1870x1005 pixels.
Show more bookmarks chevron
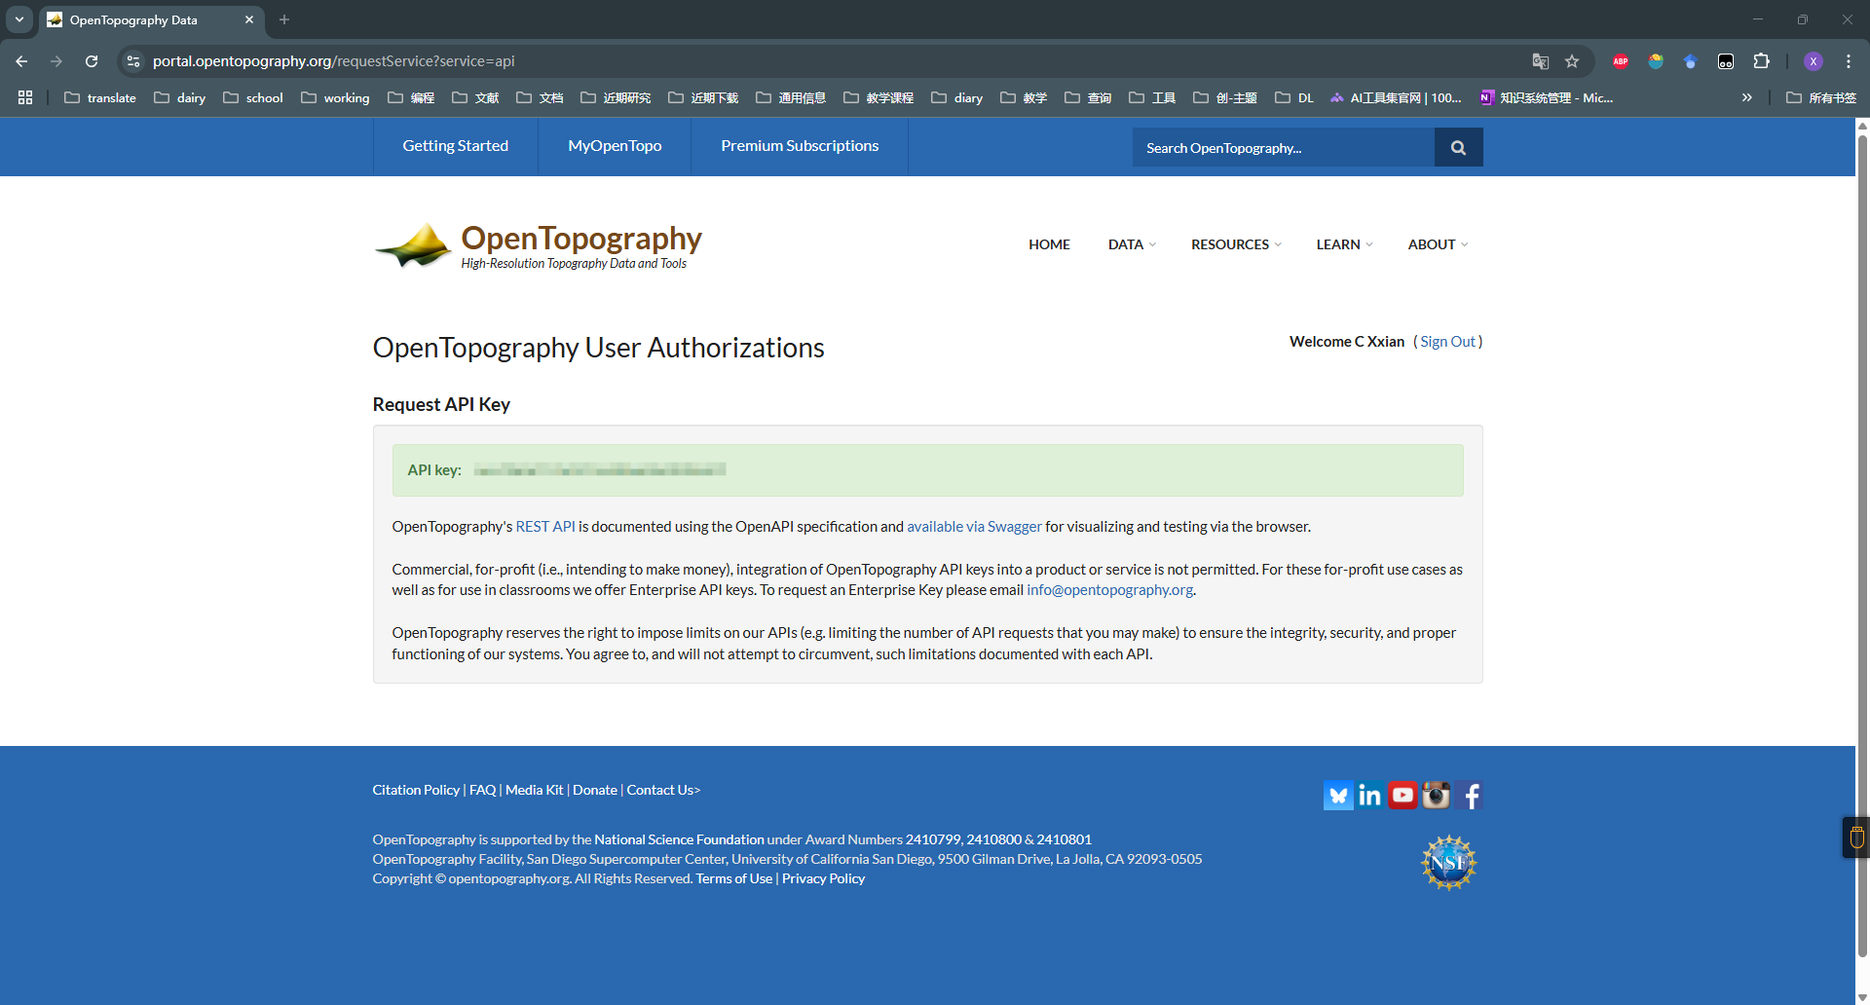pos(1747,97)
